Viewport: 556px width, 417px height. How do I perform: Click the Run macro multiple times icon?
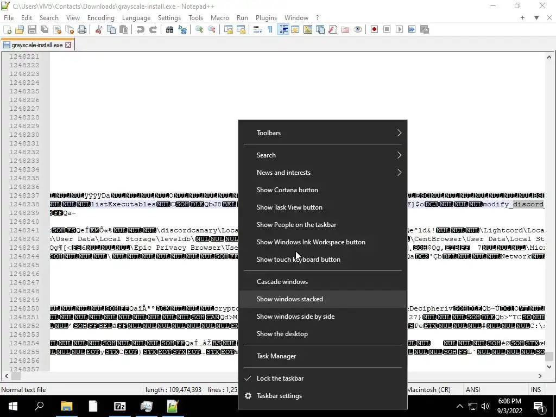click(x=412, y=29)
